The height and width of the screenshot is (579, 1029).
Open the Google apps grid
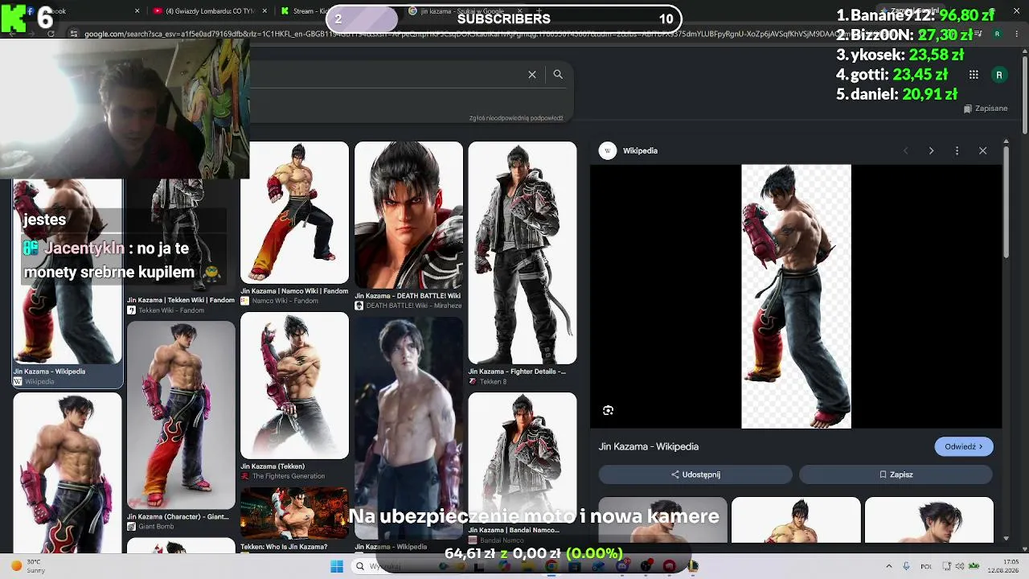pos(974,75)
